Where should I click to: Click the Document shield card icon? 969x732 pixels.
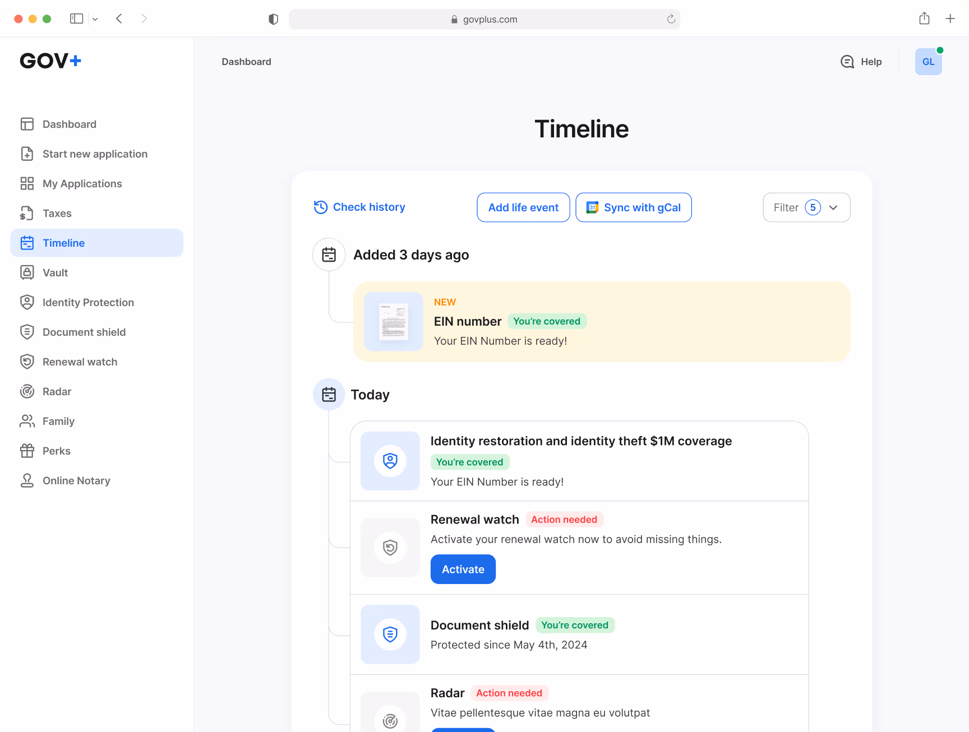tap(390, 634)
